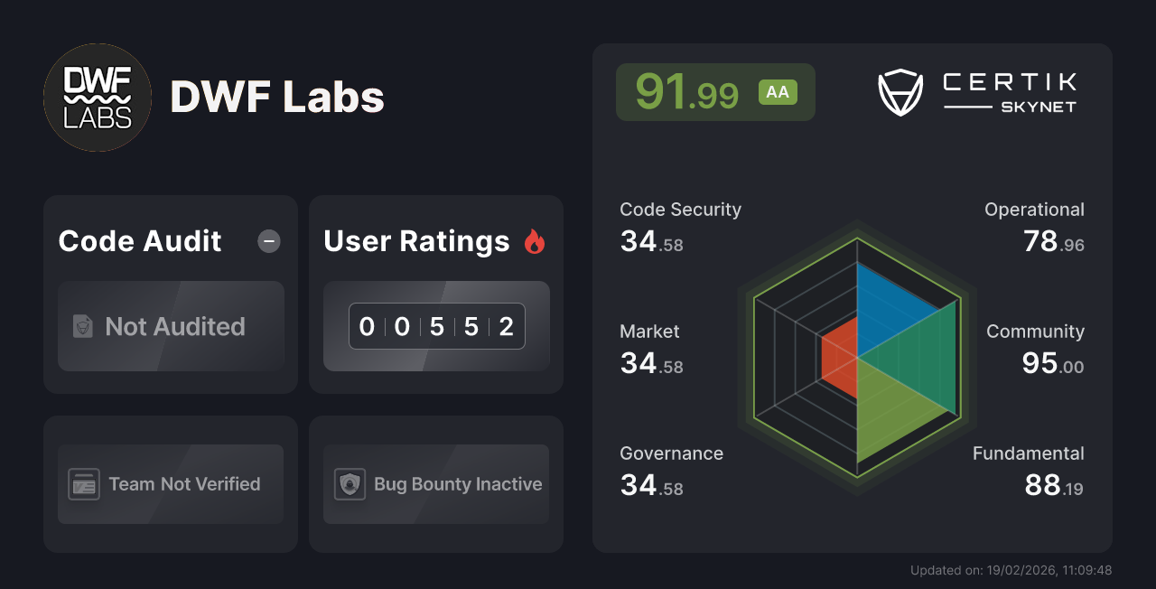Click the AA rating badge
This screenshot has height=589, width=1156.
point(778,91)
